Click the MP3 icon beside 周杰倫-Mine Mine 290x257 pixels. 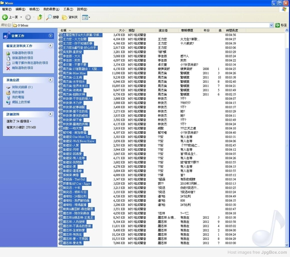click(x=60, y=73)
